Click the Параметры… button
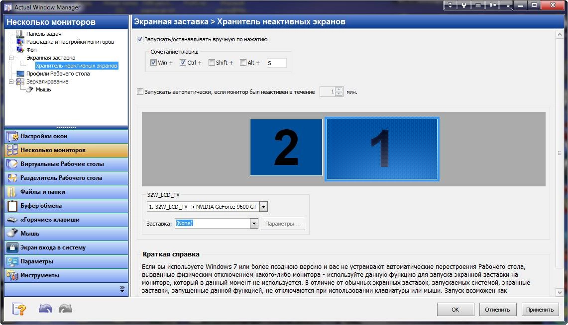568x325 pixels. click(283, 224)
